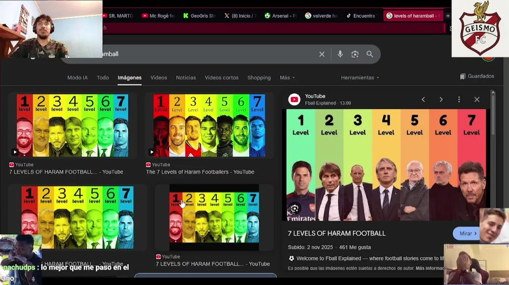Image resolution: width=509 pixels, height=285 pixels.
Task: Click the Haram Footballers players thumbnail
Action: coord(209,125)
